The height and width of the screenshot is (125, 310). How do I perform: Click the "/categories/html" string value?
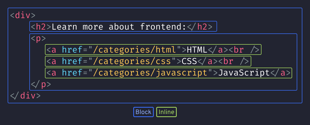tap(135, 50)
